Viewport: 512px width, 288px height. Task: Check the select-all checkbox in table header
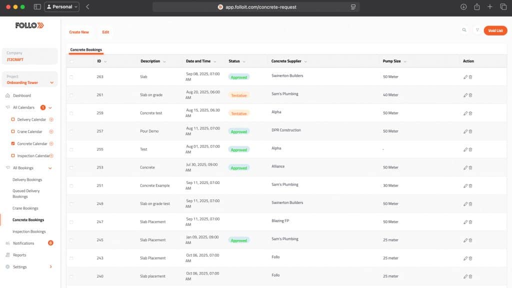(71, 61)
